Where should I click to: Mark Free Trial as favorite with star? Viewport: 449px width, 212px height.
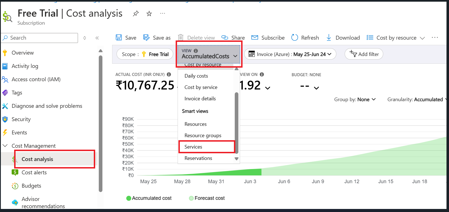pos(149,14)
